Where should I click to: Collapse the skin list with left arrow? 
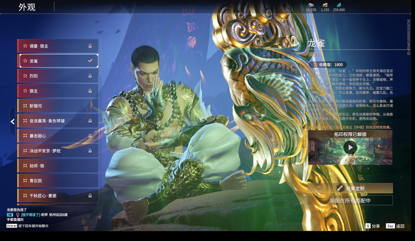pyautogui.click(x=12, y=121)
